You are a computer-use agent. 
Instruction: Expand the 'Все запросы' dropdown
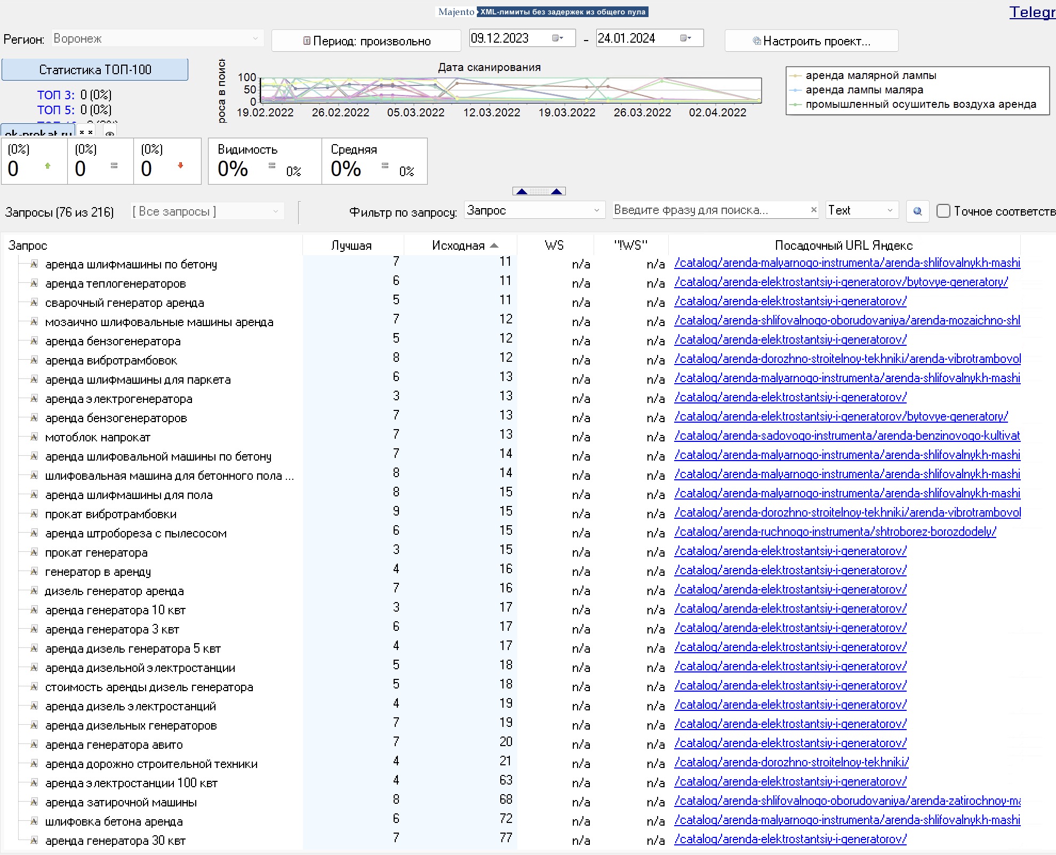pos(207,211)
